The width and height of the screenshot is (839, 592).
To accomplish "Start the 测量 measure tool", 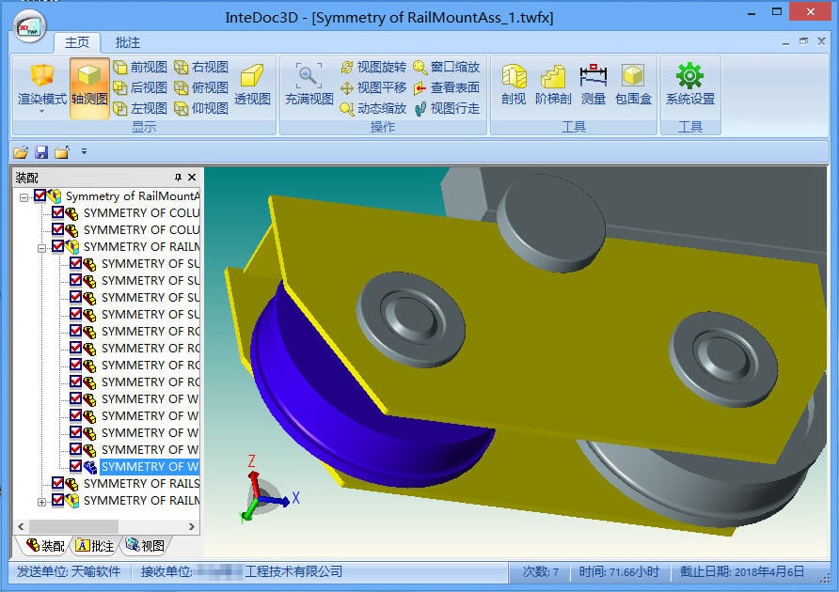I will click(x=593, y=85).
